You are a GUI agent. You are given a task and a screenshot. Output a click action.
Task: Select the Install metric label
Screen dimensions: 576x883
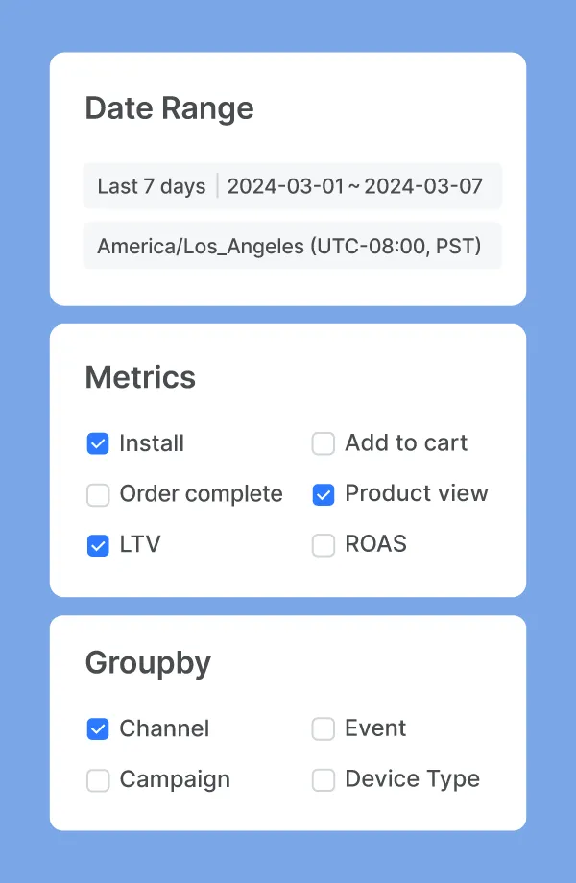[x=151, y=443]
